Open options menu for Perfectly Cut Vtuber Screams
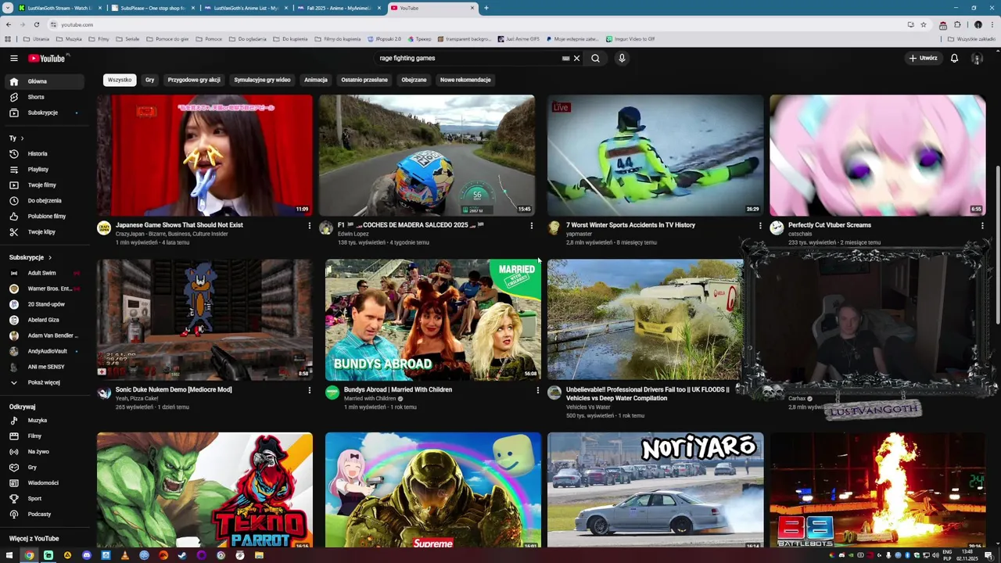Image resolution: width=1001 pixels, height=563 pixels. [982, 226]
